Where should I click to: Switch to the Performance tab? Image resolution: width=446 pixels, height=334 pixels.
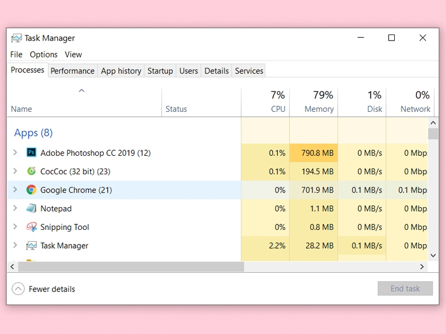click(x=72, y=71)
